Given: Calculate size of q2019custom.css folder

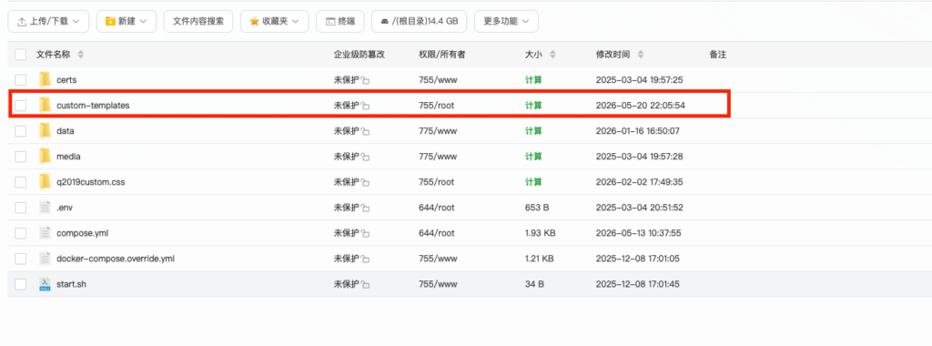Looking at the screenshot, I should (533, 182).
